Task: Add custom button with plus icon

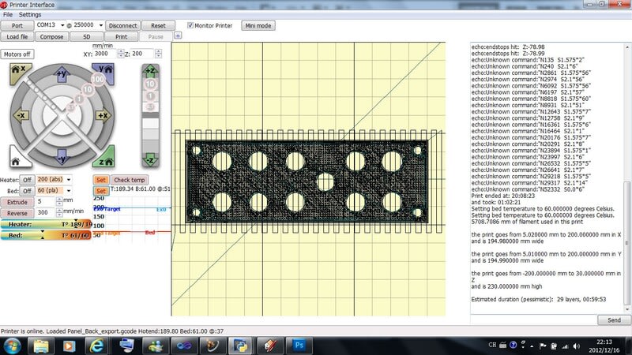Action: click(x=178, y=35)
